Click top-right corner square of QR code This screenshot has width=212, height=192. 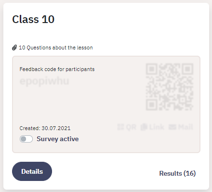pos(187,69)
